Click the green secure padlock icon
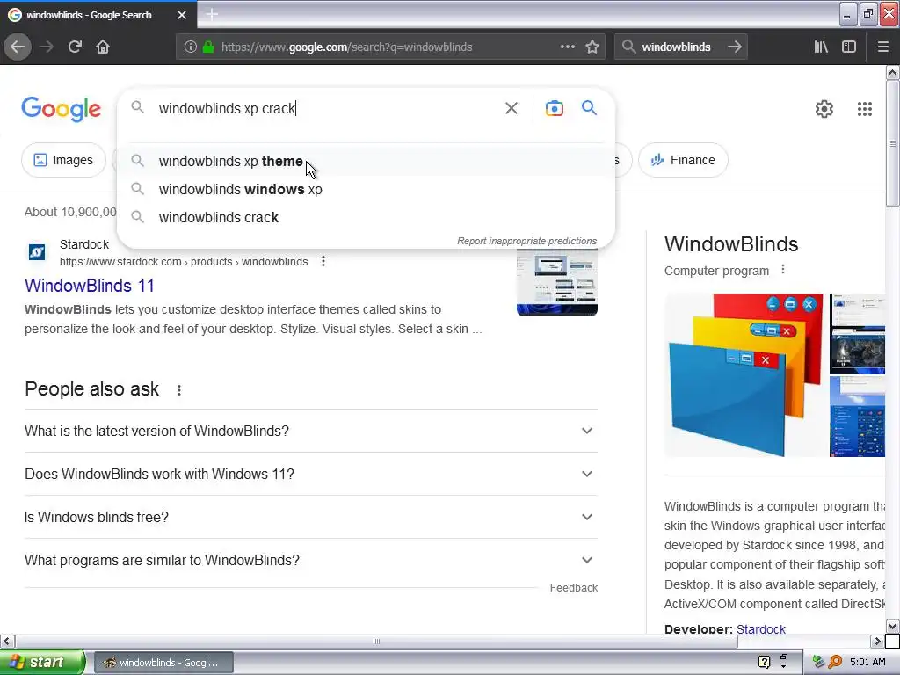The image size is (900, 675). click(208, 47)
